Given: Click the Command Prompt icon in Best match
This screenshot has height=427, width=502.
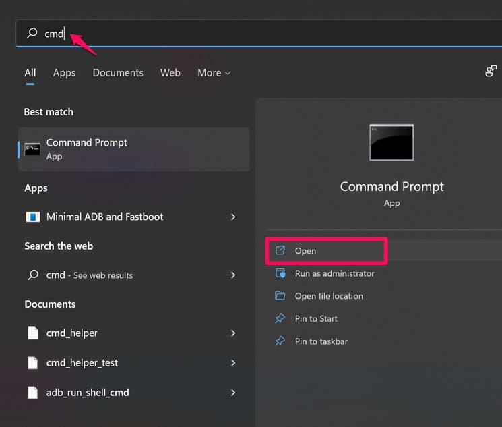Looking at the screenshot, I should click(x=32, y=149).
